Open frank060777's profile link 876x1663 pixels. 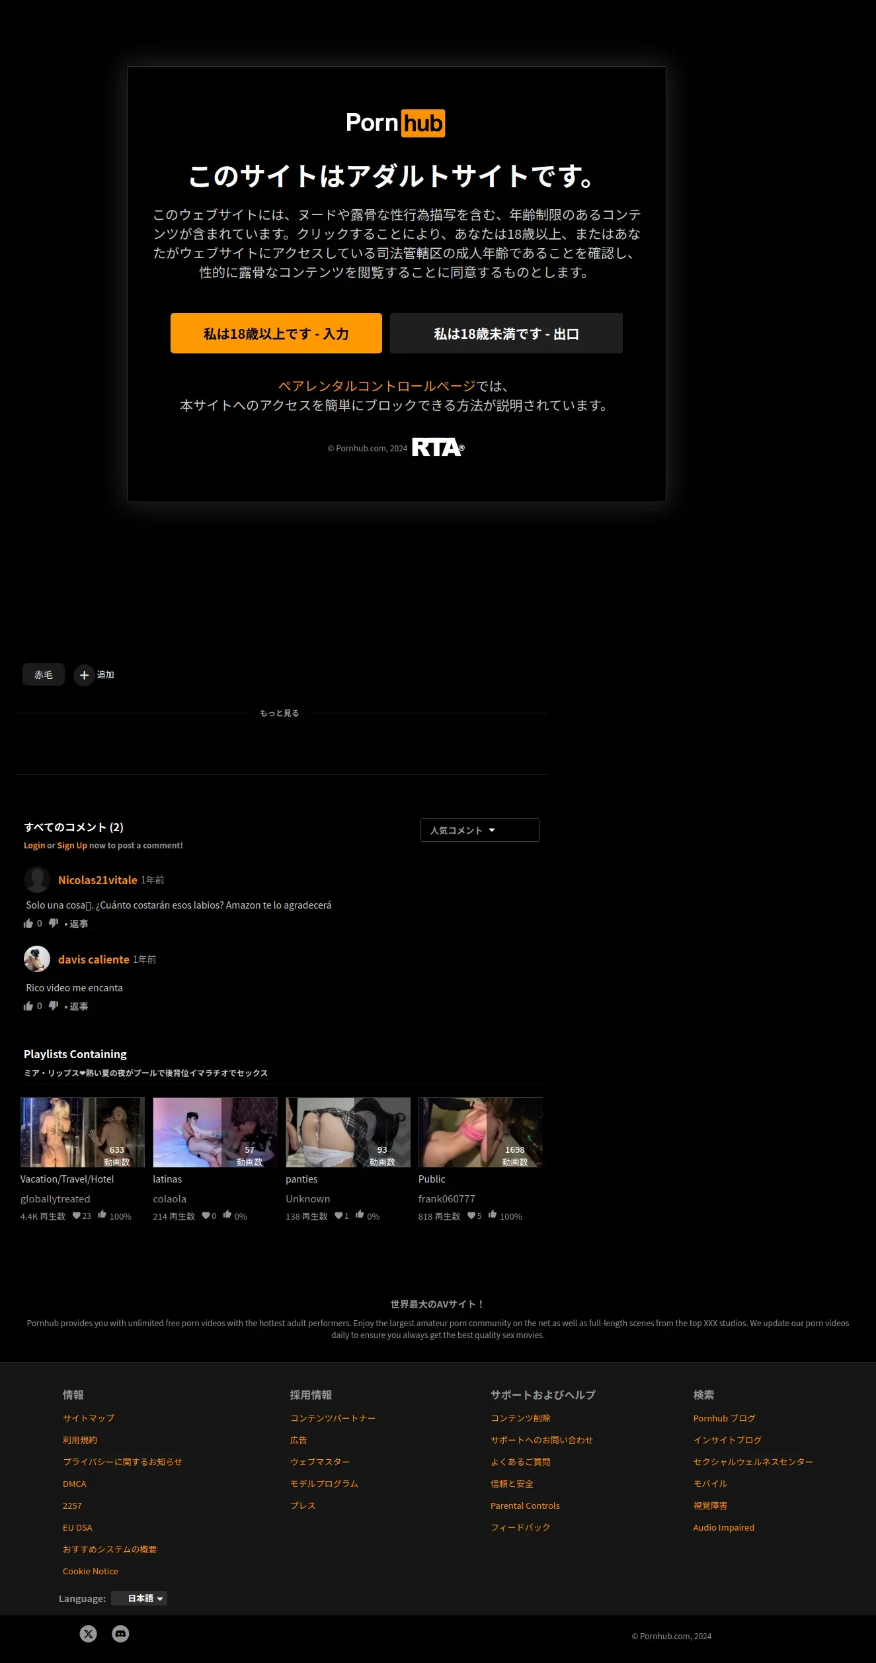[x=447, y=1199]
